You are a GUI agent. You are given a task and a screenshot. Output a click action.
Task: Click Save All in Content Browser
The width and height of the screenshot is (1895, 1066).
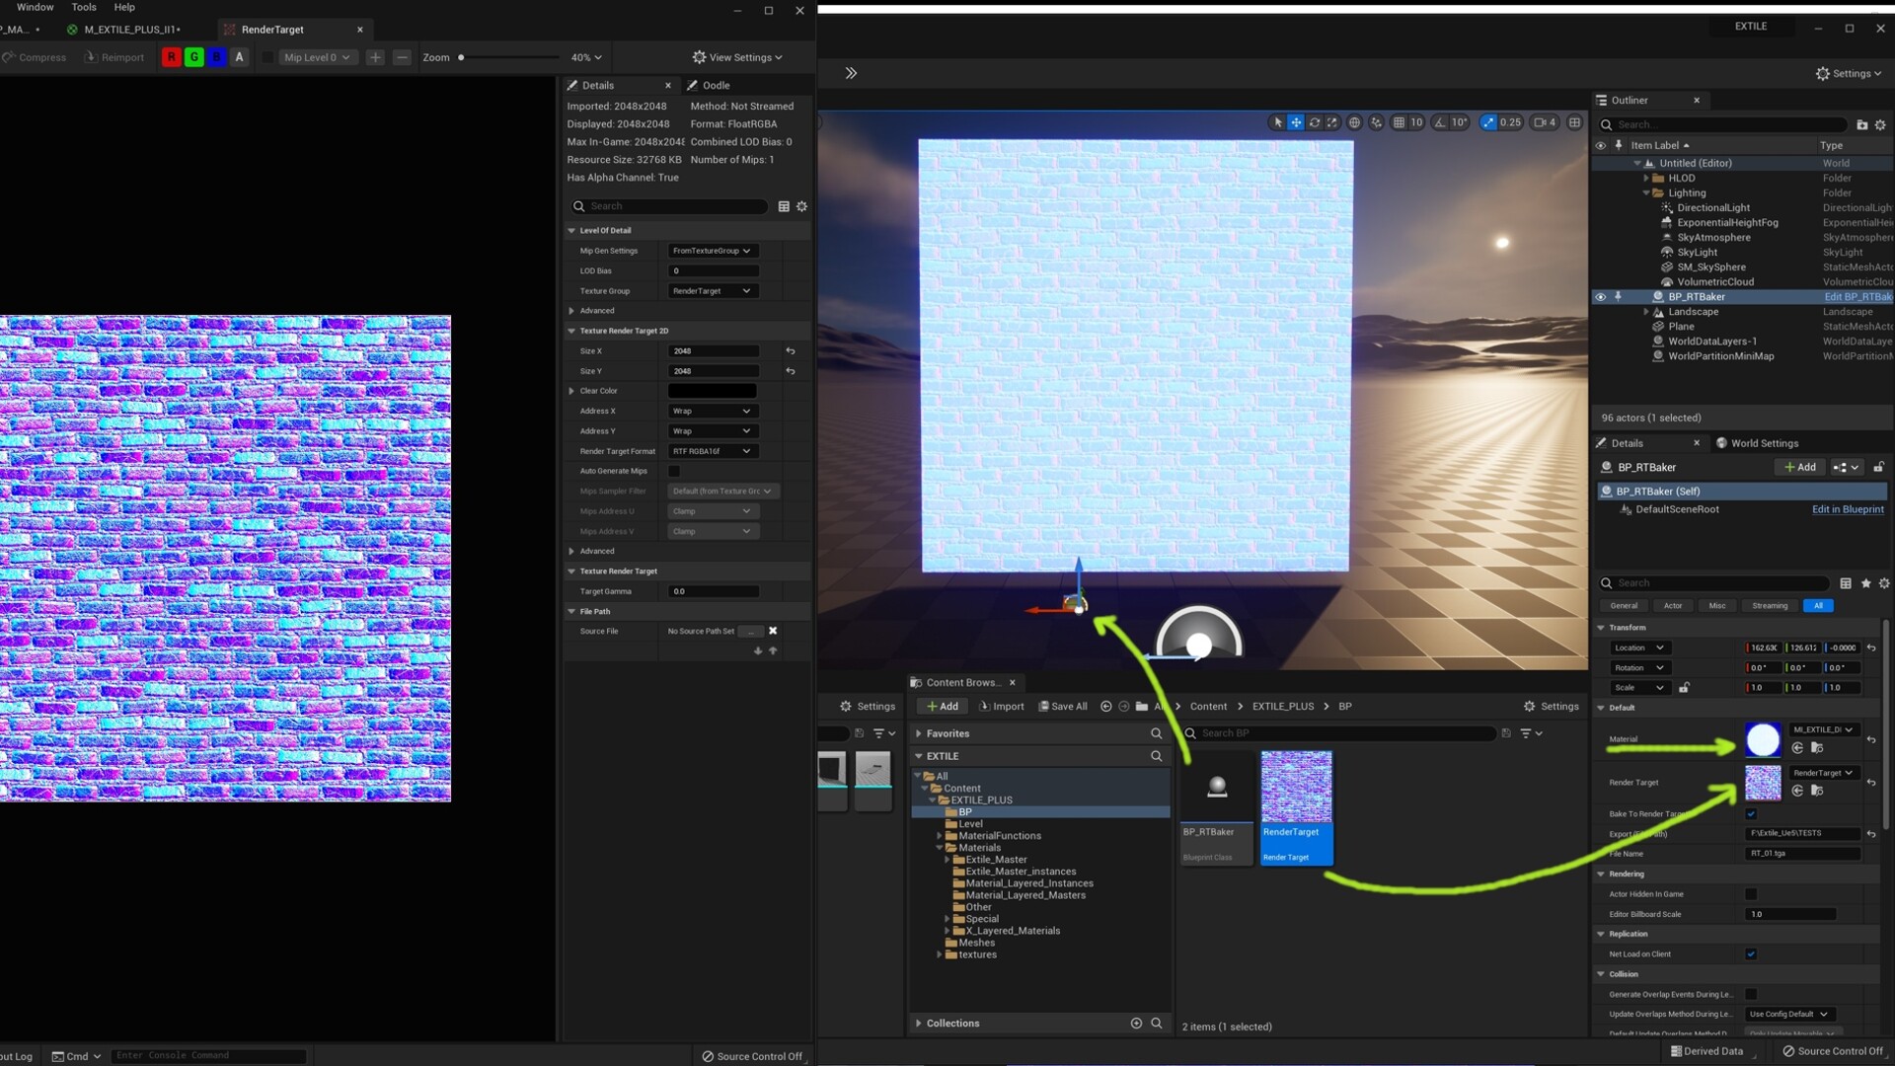[x=1063, y=706]
